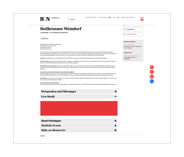Screen dimensions: 184x157
Task: Open the red hamburger Menü
Action: click(x=142, y=19)
